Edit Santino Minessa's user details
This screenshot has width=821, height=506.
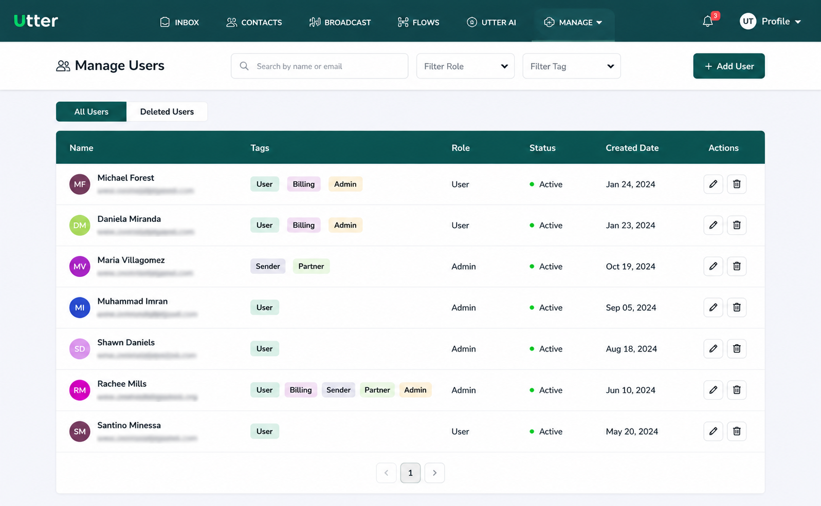pos(713,431)
